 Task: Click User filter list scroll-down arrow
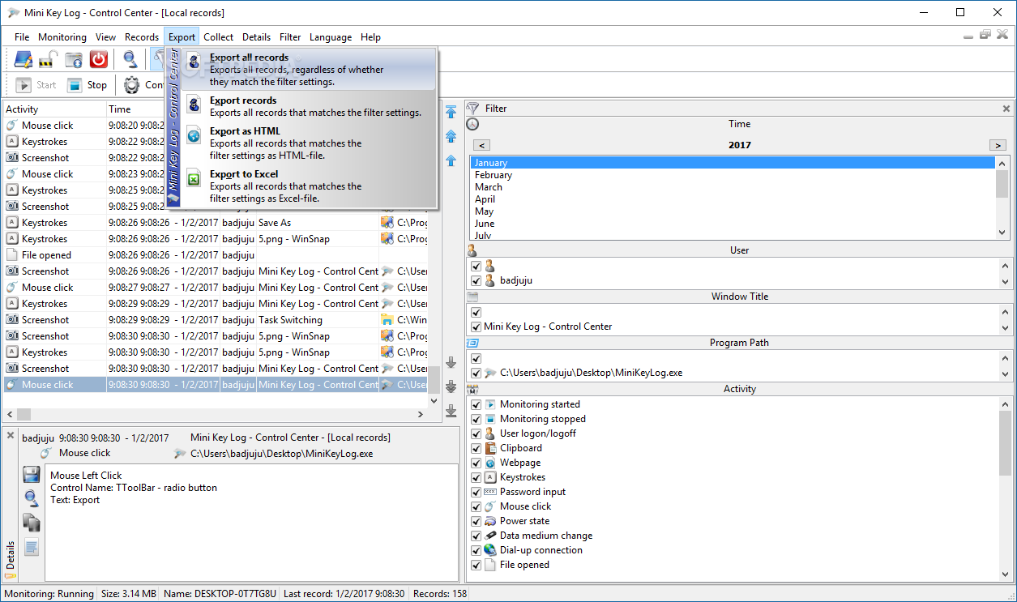click(x=1005, y=282)
